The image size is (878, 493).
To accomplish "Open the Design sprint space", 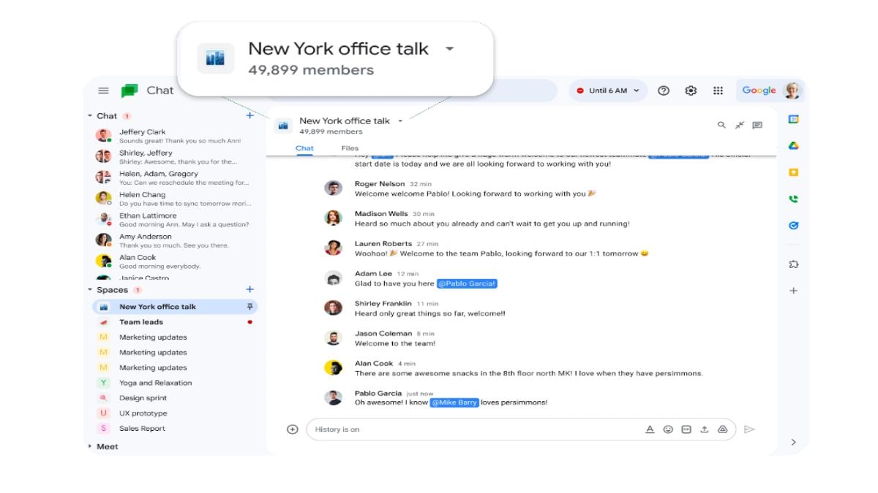I will click(x=176, y=398).
